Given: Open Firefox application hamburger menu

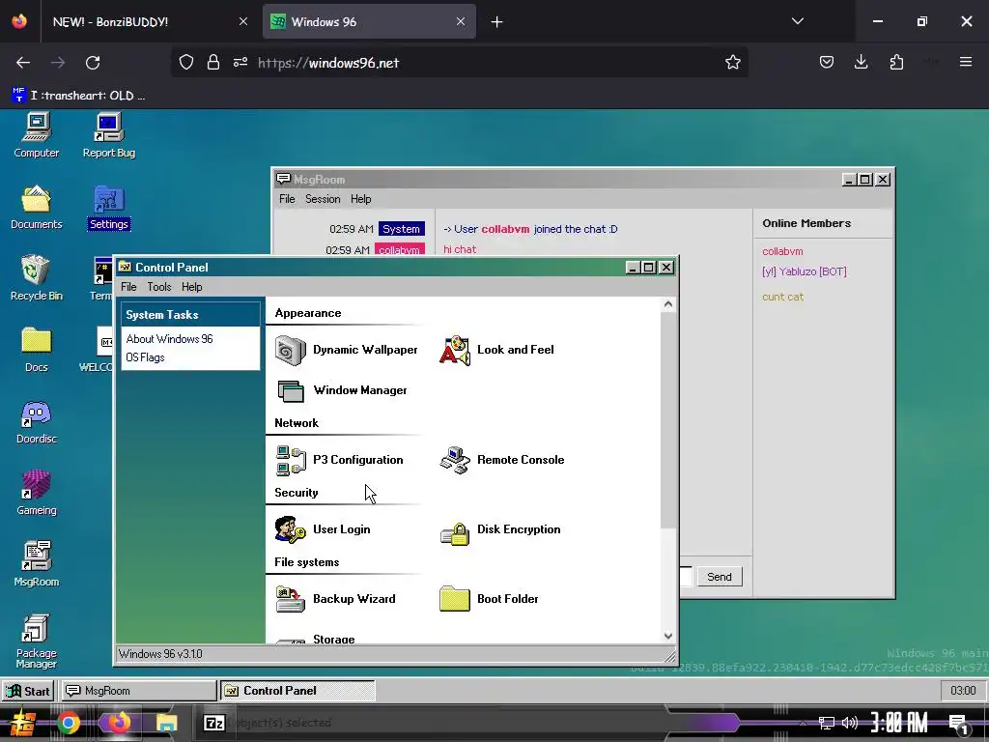Looking at the screenshot, I should coord(965,62).
